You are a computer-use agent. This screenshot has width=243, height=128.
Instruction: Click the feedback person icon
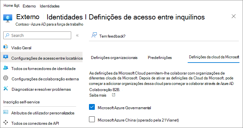click(94, 35)
